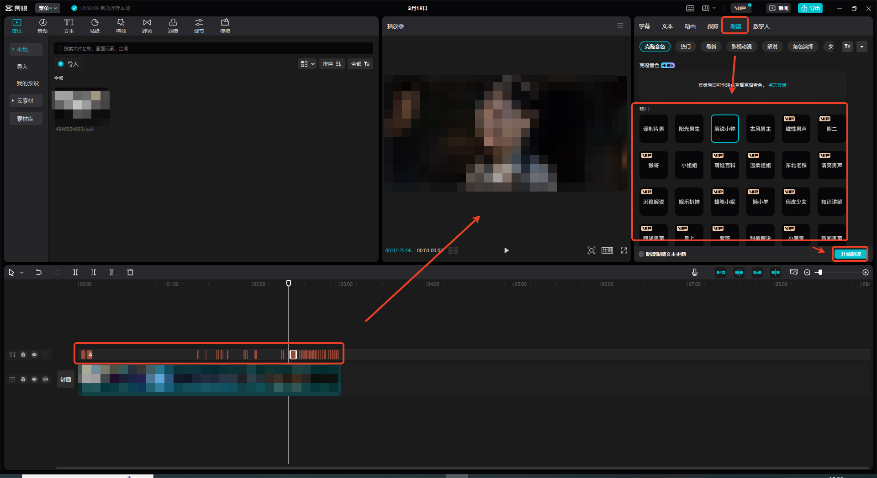Open fullscreen preview in player

coord(624,250)
